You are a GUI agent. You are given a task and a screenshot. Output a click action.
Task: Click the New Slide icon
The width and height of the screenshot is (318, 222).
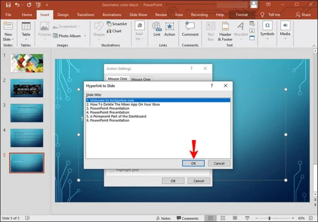coord(8,26)
